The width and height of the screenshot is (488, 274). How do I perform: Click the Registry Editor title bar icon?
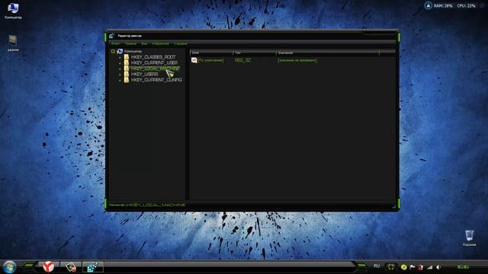click(112, 36)
